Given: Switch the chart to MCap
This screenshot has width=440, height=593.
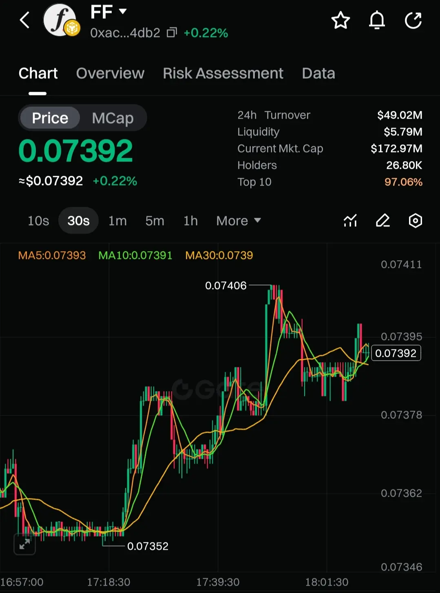Looking at the screenshot, I should [x=113, y=118].
